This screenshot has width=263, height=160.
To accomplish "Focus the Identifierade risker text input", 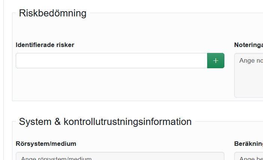I will pos(111,60).
